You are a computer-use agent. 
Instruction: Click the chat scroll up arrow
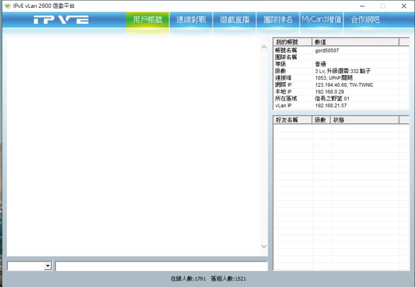click(264, 47)
